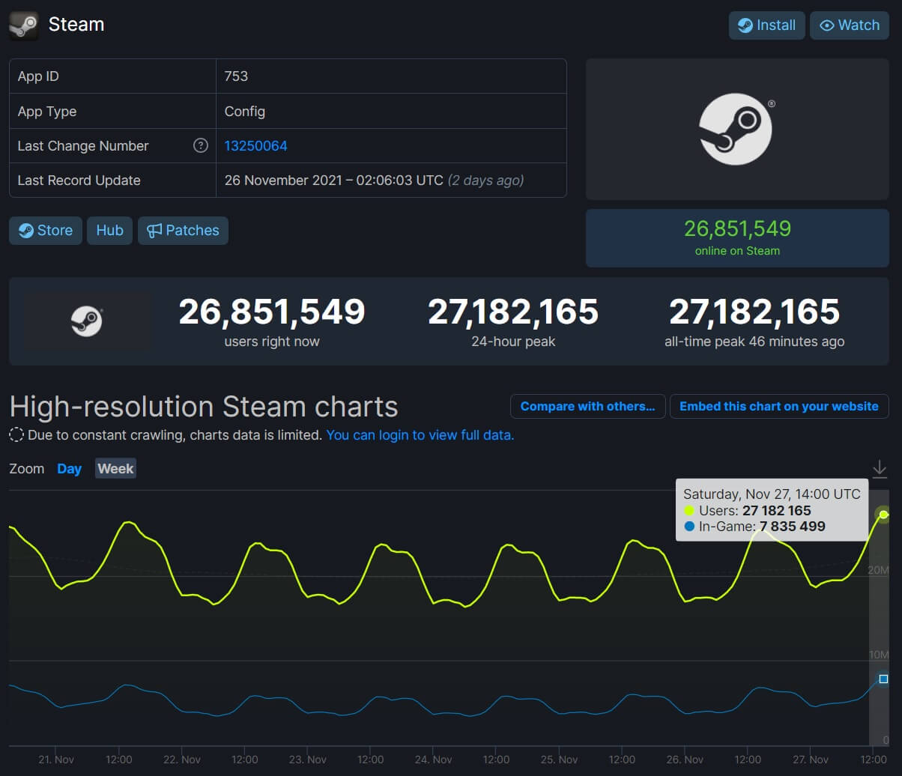902x776 pixels.
Task: Switch the chart zoom to Week
Action: tap(115, 468)
